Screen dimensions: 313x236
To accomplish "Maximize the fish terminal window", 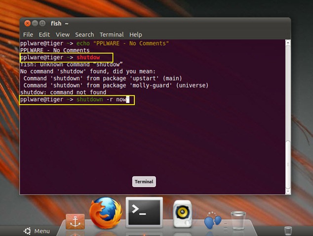I will pos(42,24).
